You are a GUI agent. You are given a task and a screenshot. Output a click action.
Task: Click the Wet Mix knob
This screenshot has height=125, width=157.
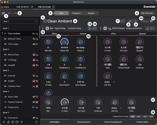48,42
